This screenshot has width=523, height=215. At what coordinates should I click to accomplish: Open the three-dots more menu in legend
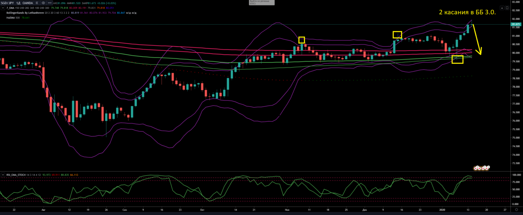[x=49, y=3]
